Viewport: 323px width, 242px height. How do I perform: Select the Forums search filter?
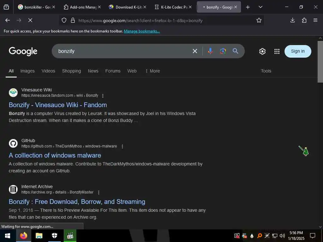pos(113,71)
